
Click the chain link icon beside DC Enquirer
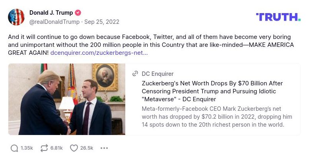pyautogui.click(x=135, y=74)
